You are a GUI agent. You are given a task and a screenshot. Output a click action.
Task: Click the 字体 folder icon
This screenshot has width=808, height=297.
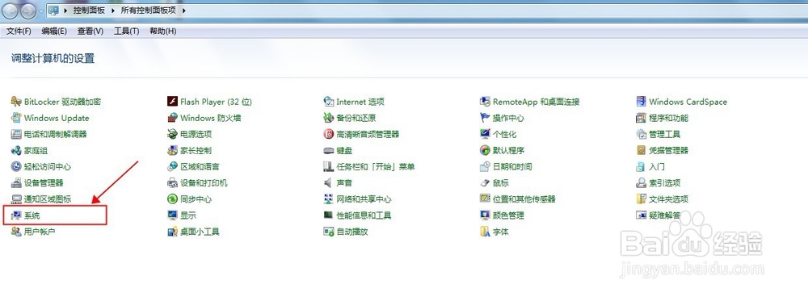pos(485,232)
